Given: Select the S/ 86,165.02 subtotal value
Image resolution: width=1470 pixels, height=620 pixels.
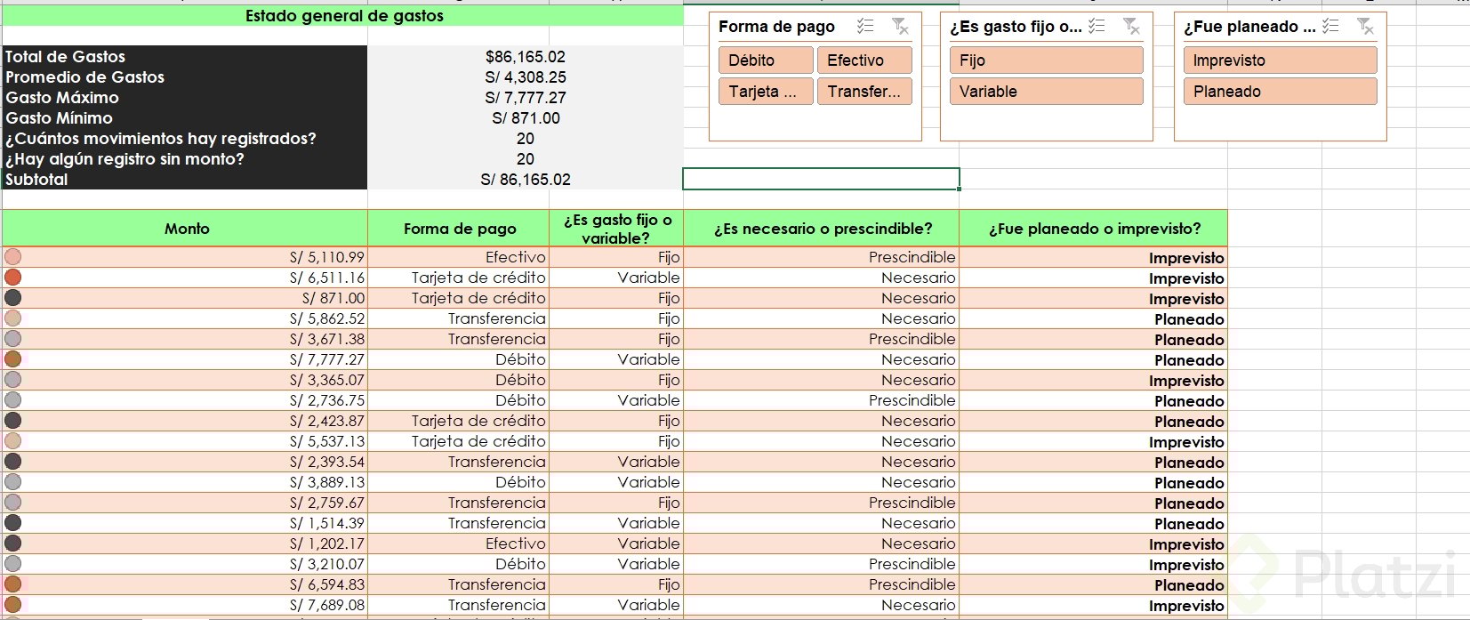Looking at the screenshot, I should [x=526, y=180].
